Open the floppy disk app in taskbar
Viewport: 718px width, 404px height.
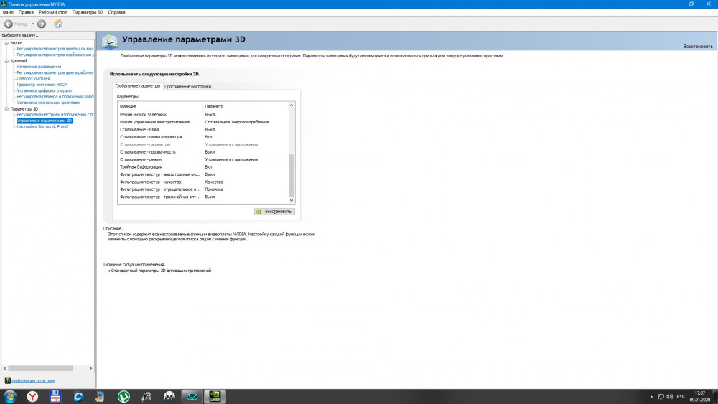coord(55,396)
